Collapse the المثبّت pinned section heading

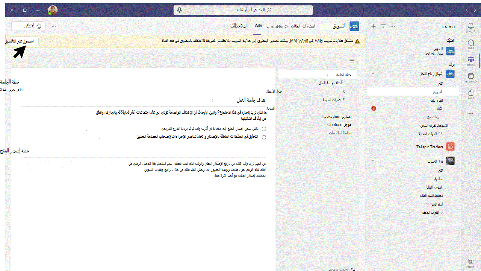[x=450, y=40]
